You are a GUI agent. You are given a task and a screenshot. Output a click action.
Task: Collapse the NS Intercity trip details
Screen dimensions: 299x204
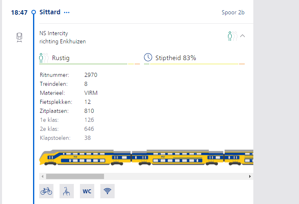pyautogui.click(x=243, y=36)
